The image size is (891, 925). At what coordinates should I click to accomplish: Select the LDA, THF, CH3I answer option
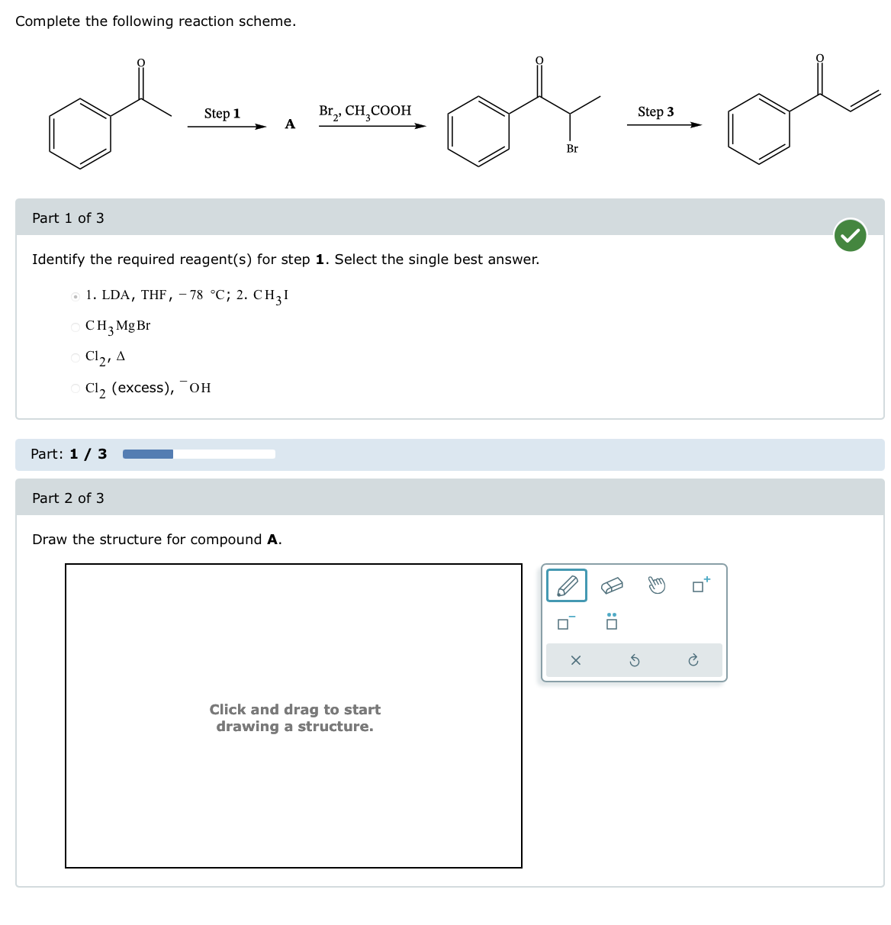(x=75, y=295)
